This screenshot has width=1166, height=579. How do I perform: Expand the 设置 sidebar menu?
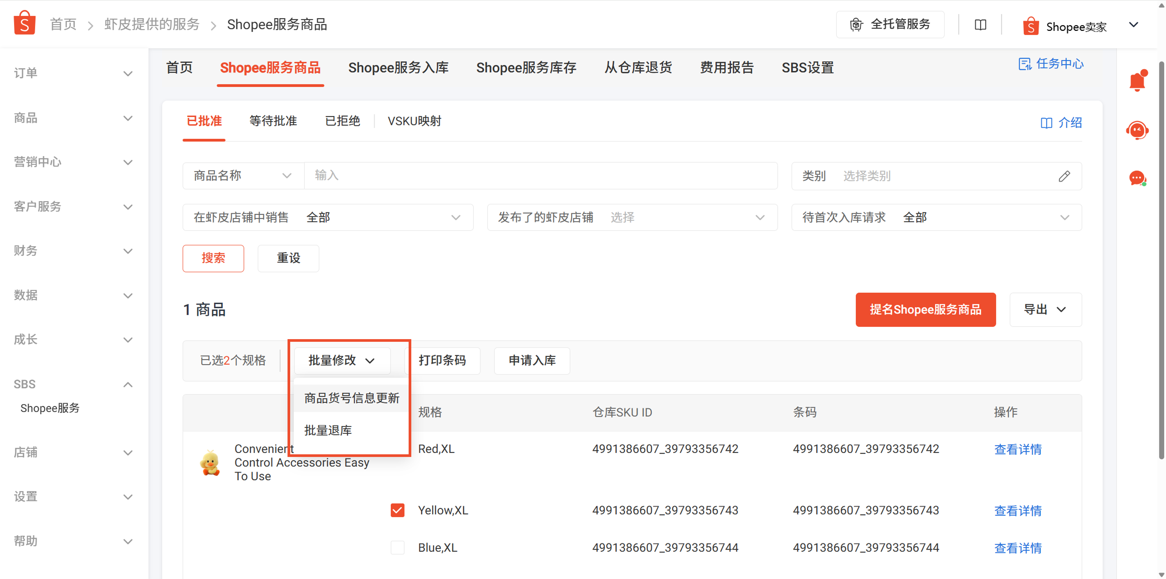(x=74, y=497)
